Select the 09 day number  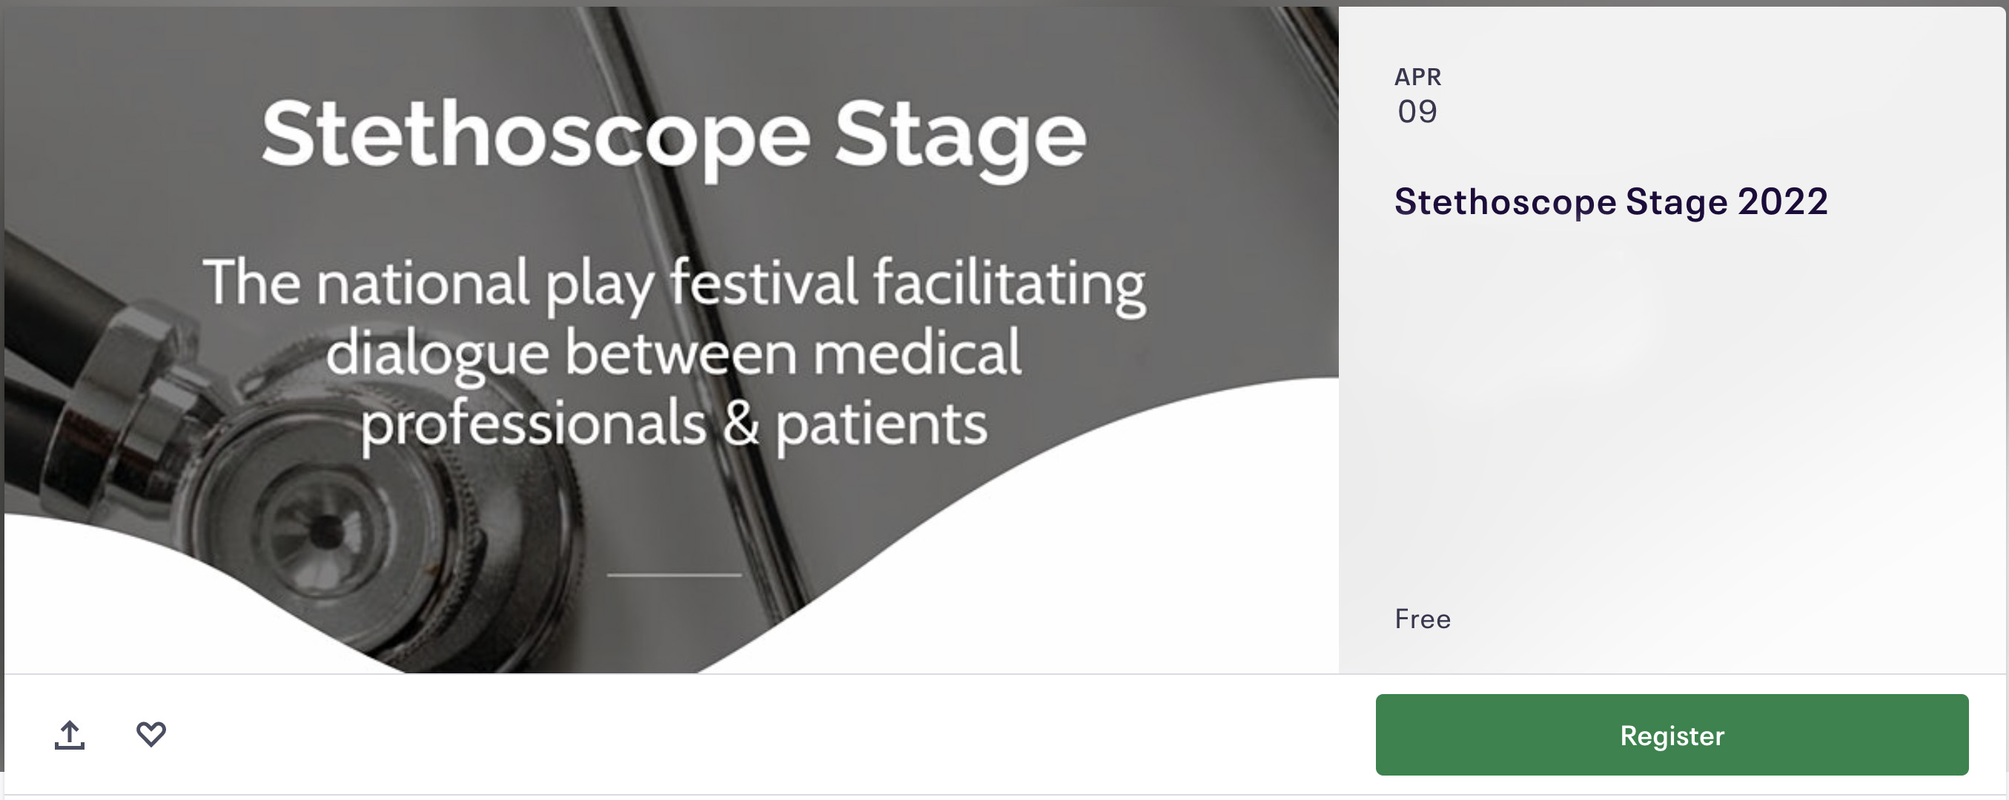pyautogui.click(x=1417, y=112)
